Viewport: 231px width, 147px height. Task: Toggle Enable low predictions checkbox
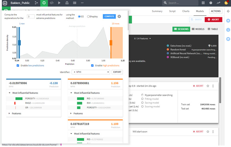tap(18, 65)
